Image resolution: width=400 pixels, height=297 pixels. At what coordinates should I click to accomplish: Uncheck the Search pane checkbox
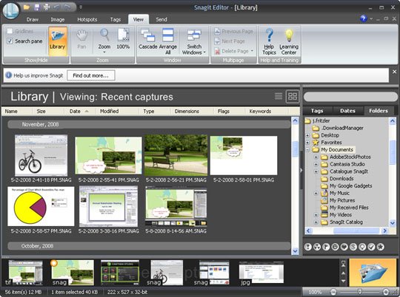[10, 41]
